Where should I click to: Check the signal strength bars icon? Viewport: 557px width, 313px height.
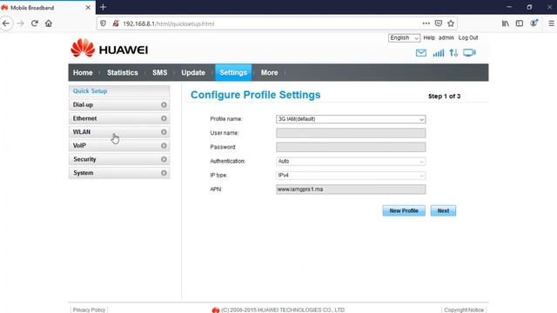click(x=439, y=53)
